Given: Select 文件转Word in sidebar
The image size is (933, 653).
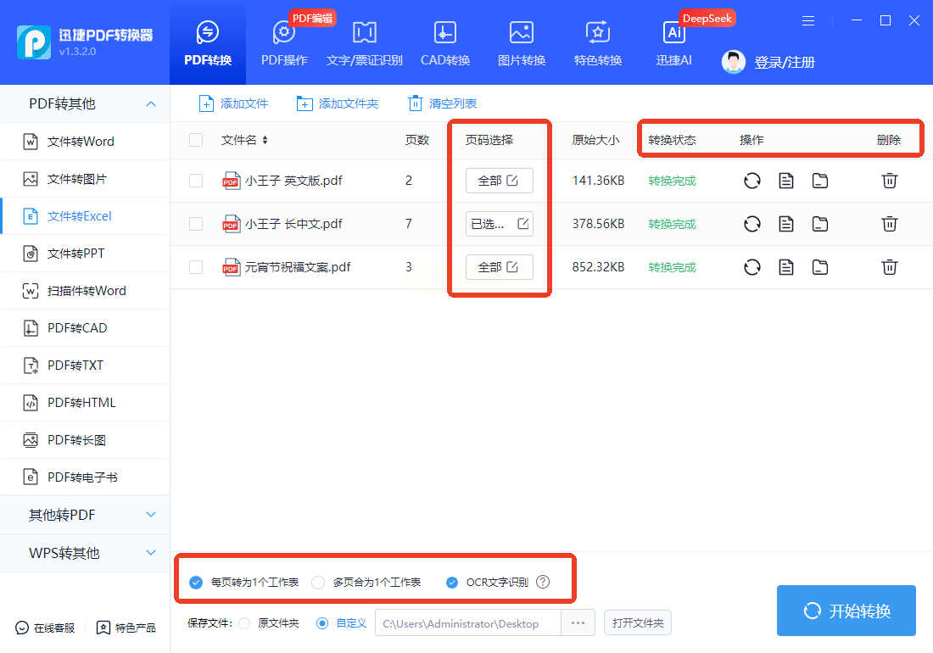Looking at the screenshot, I should pos(81,142).
